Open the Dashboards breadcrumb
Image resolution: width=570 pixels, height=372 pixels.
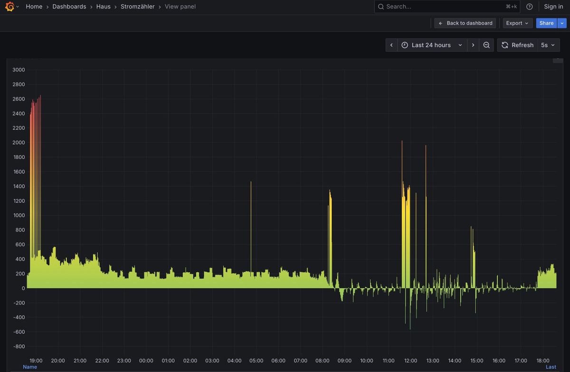pyautogui.click(x=69, y=7)
